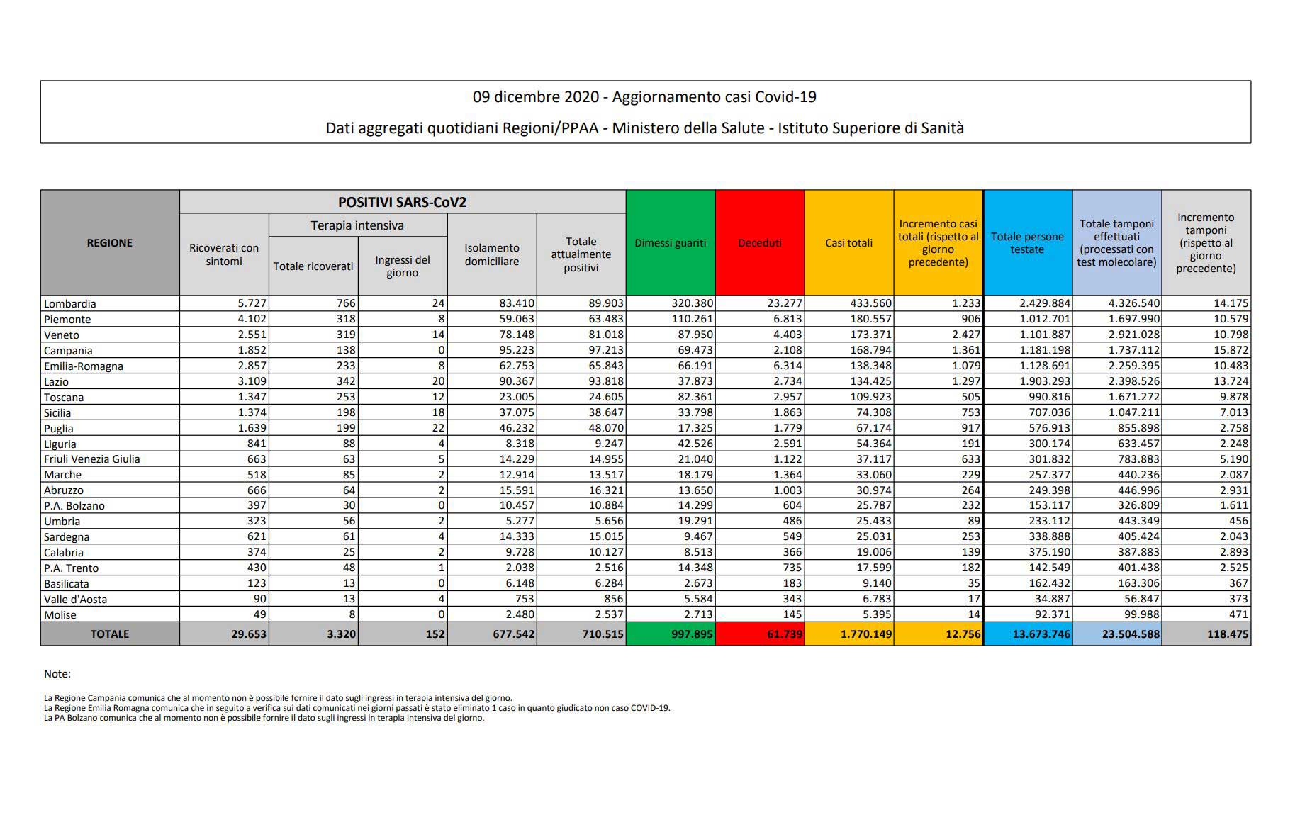Select the Terapia intensiva subheader
Screen dimensions: 1300x832
357,225
